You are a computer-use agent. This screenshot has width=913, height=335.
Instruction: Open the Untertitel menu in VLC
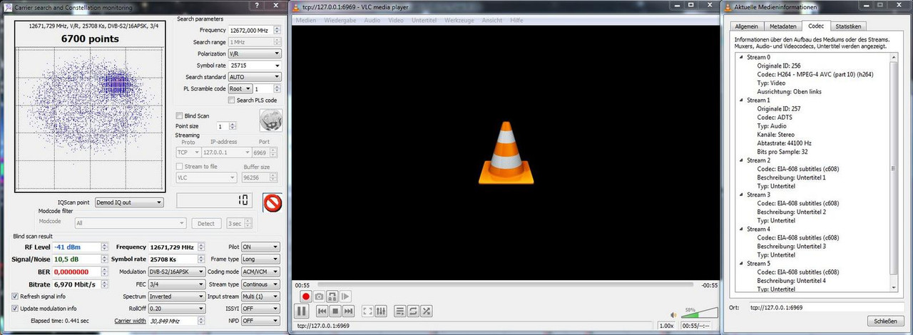(424, 21)
